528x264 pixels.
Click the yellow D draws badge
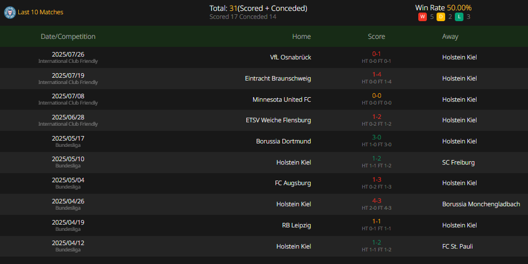441,17
